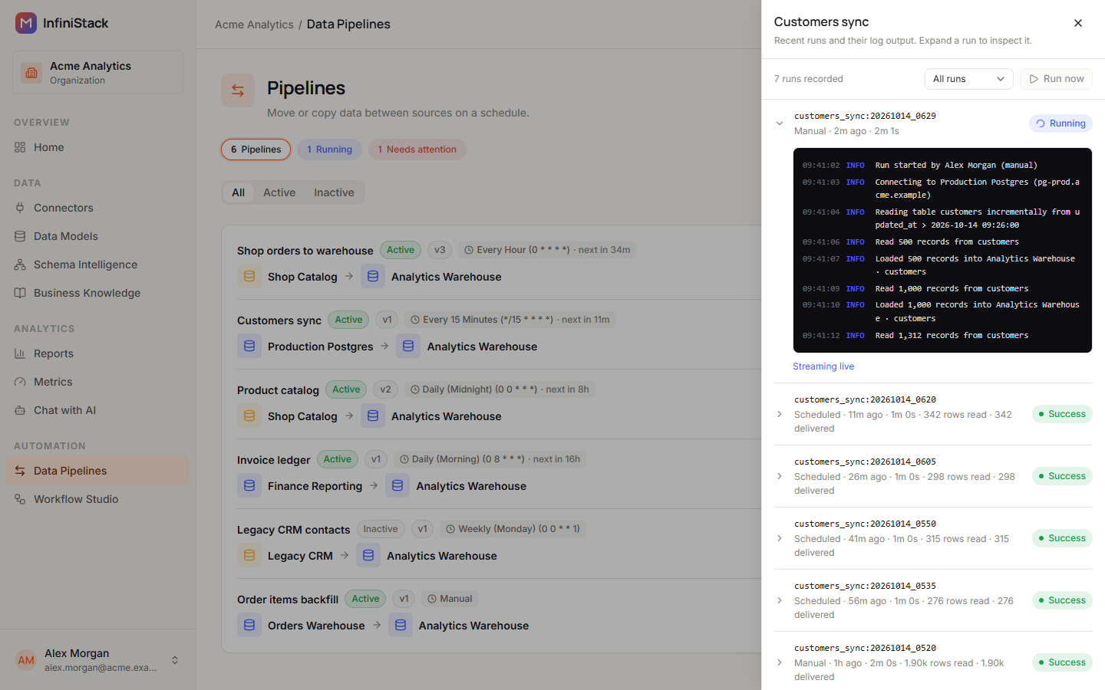1105x690 pixels.
Task: Click the Pipelines header swap icon
Action: 238,90
